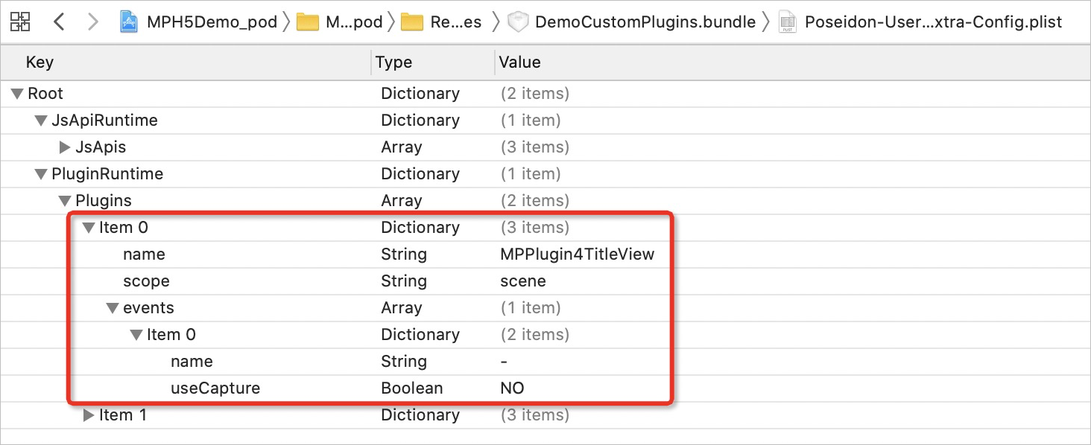Collapse the events array triangle

pyautogui.click(x=112, y=308)
